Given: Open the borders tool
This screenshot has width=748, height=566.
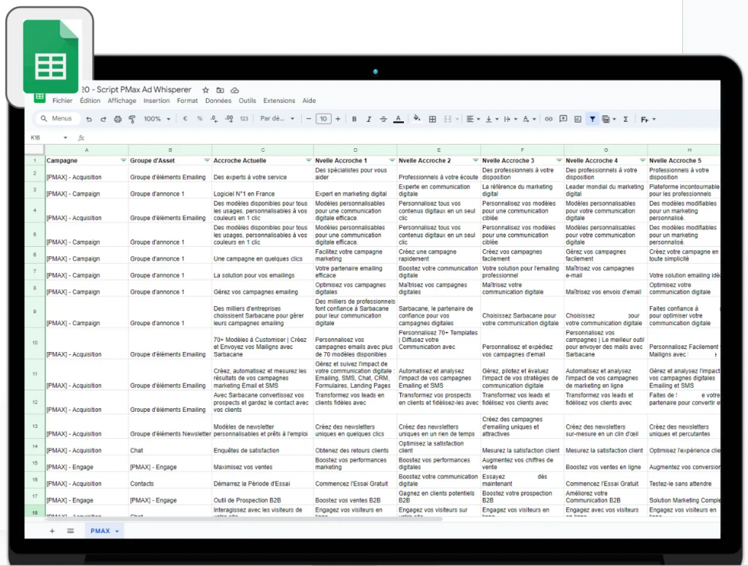Looking at the screenshot, I should [432, 119].
